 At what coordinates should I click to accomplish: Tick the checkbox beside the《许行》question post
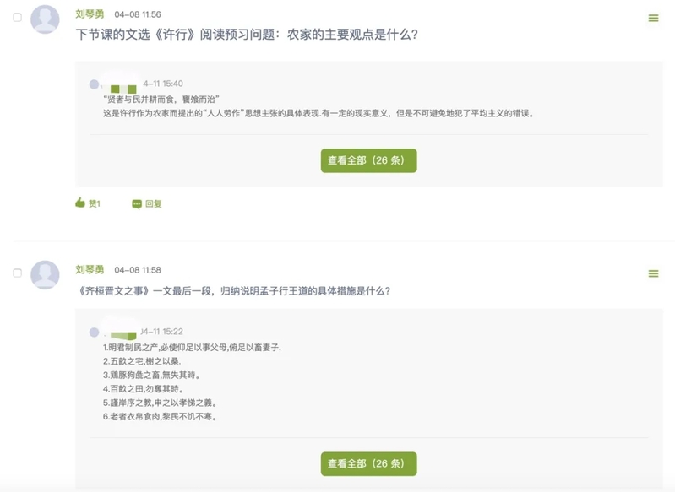18,18
